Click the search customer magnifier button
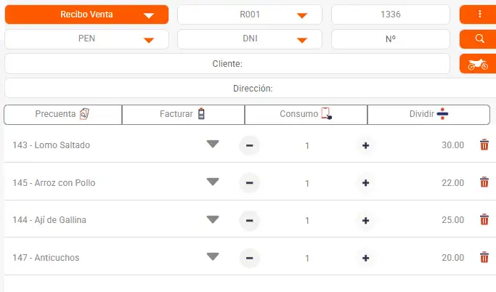This screenshot has height=292, width=496. 479,39
